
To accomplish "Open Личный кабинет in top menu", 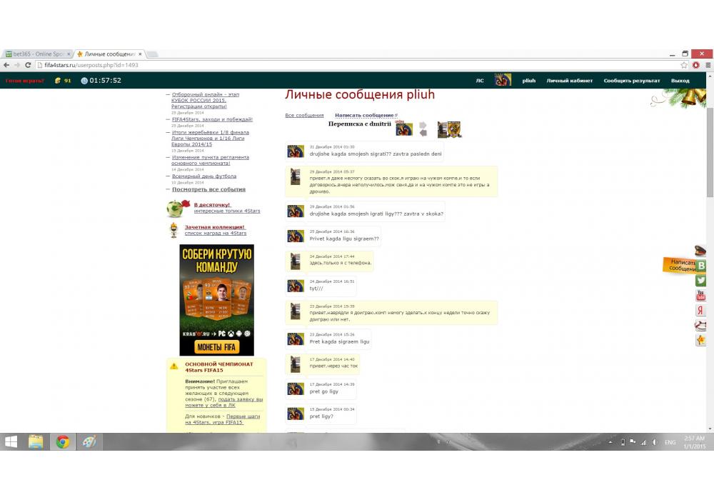I will tap(569, 81).
